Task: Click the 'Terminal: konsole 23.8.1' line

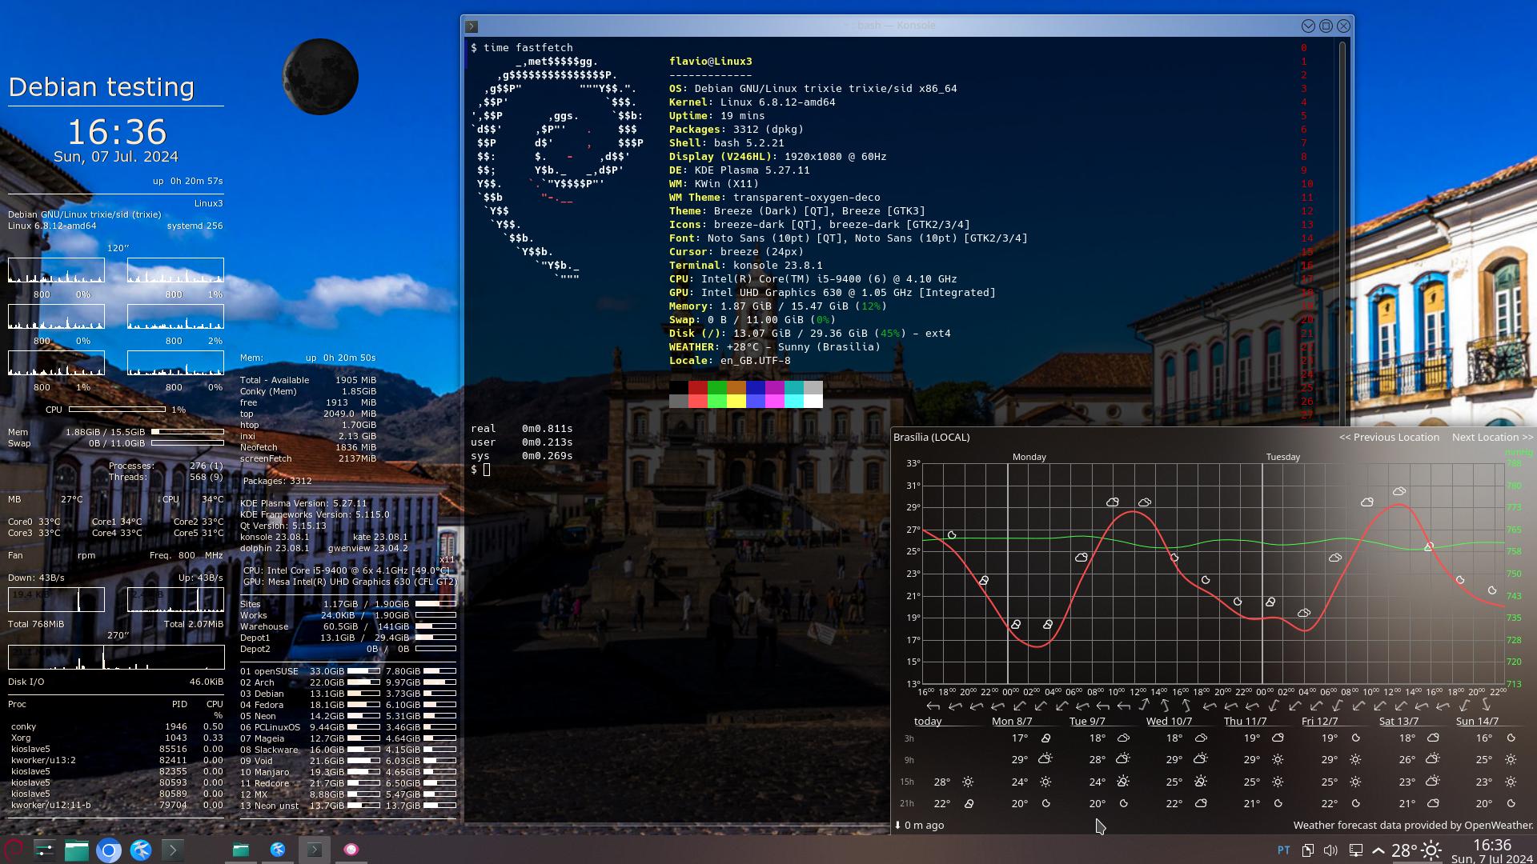Action: tap(746, 266)
